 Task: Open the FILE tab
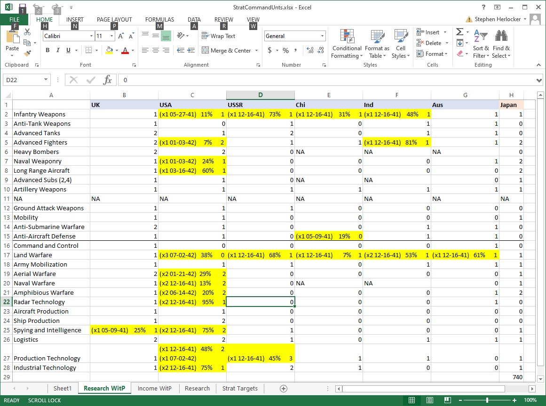point(14,19)
